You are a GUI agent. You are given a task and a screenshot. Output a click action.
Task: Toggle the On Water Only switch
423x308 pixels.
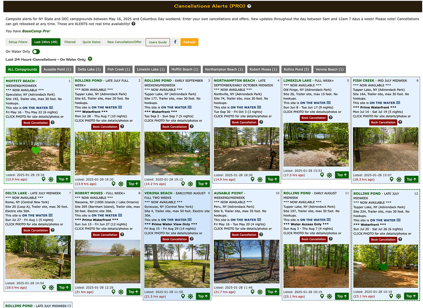coord(36,52)
